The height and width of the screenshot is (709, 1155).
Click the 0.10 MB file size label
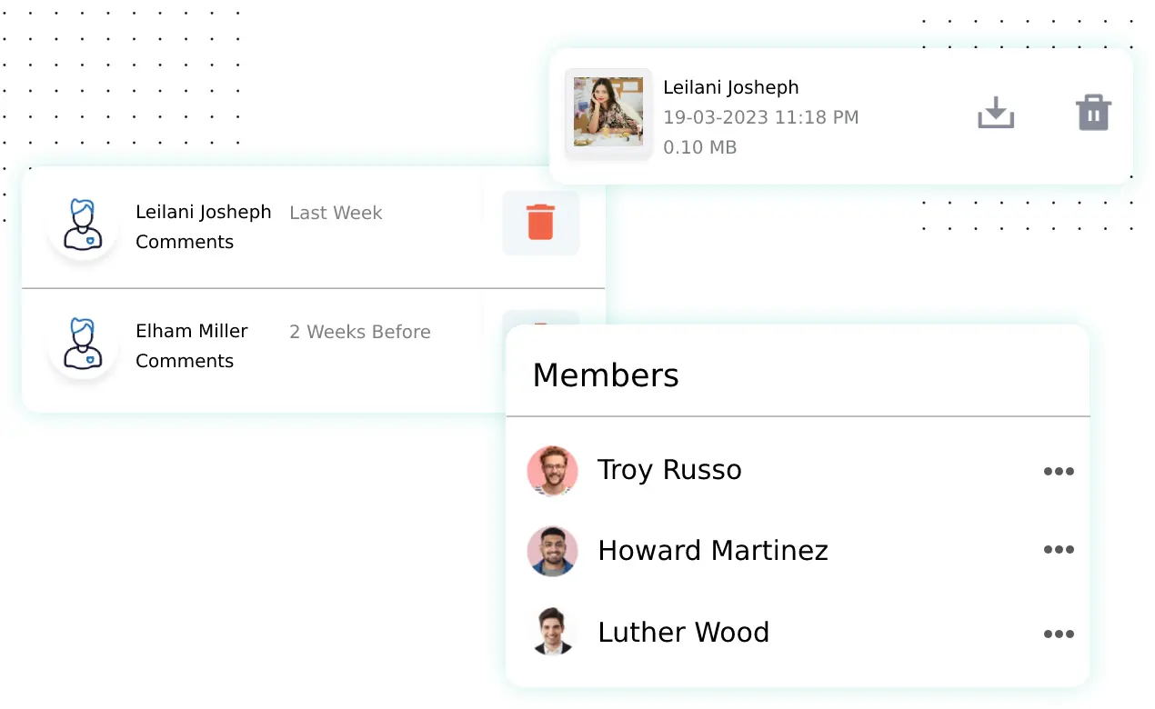[699, 146]
